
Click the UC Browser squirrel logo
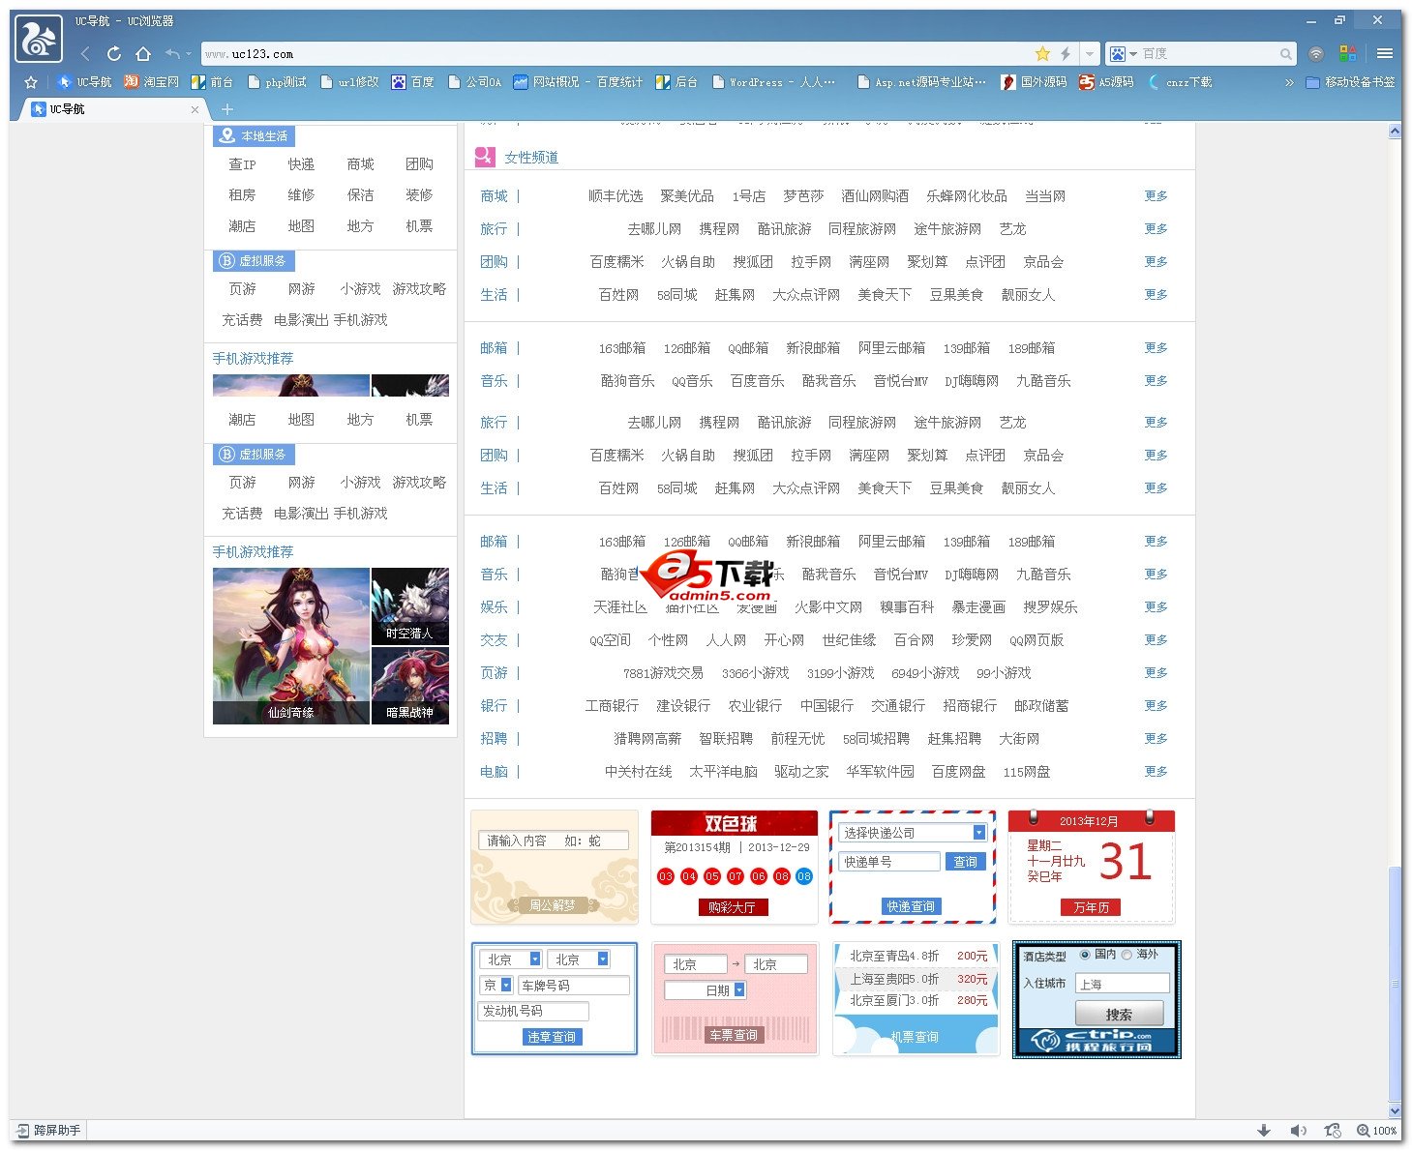[39, 39]
